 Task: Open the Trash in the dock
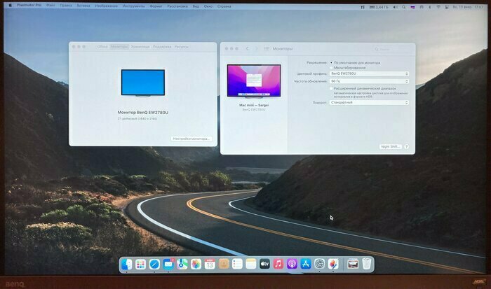(367, 265)
